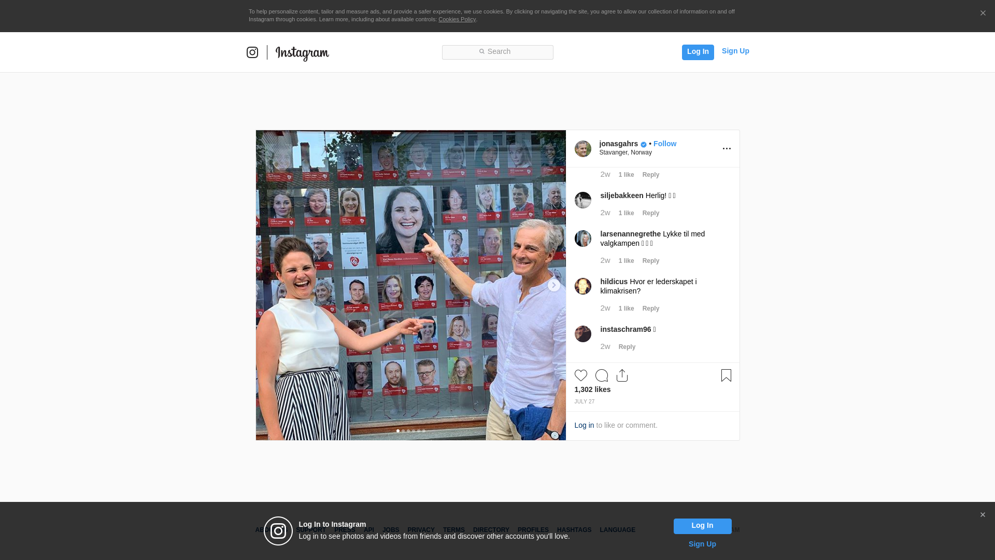The width and height of the screenshot is (995, 560).
Task: Open the DIRECTORY footer link
Action: pyautogui.click(x=491, y=530)
